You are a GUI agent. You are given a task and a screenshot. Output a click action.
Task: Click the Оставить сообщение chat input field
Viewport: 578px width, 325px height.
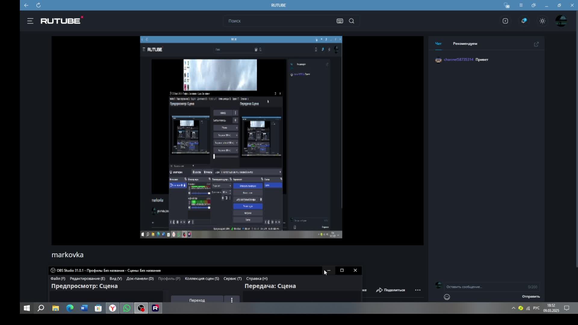tap(485, 287)
